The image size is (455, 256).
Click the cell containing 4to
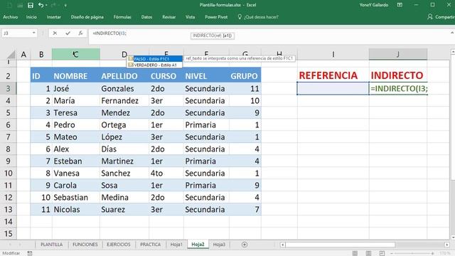(x=166, y=174)
